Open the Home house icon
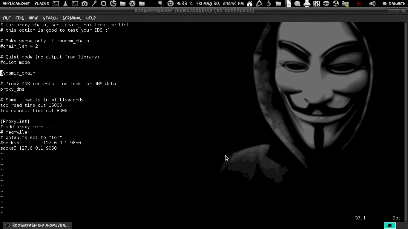Screen dimensions: 408x229 [x=250, y=4]
